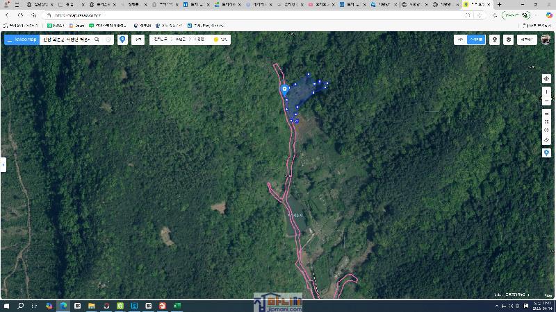Click the text button right of layers icon
Screen dimensions: 556x312
point(526,40)
